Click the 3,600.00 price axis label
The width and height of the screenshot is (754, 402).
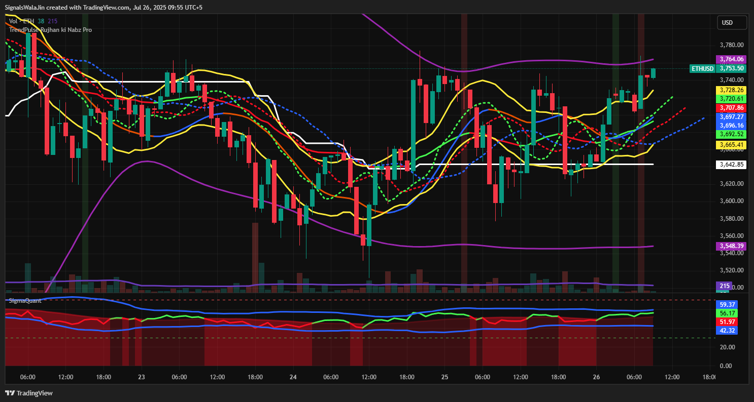[x=732, y=201]
